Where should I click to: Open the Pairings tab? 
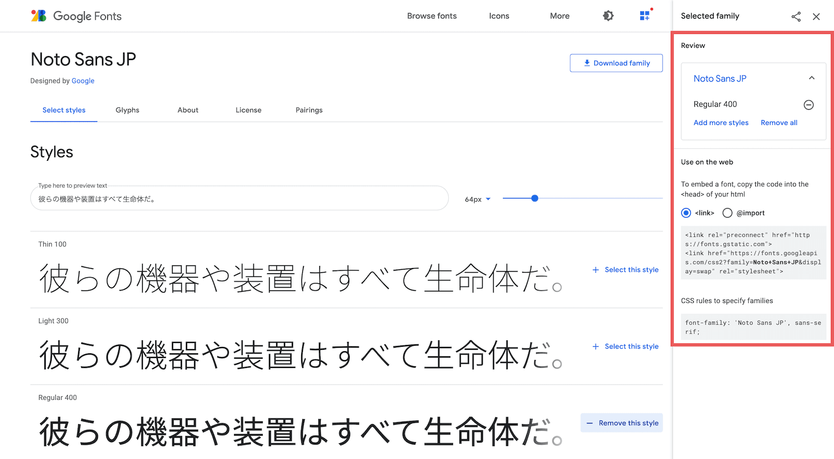click(309, 110)
